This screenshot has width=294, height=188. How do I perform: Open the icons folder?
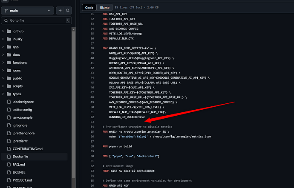[x=17, y=71]
